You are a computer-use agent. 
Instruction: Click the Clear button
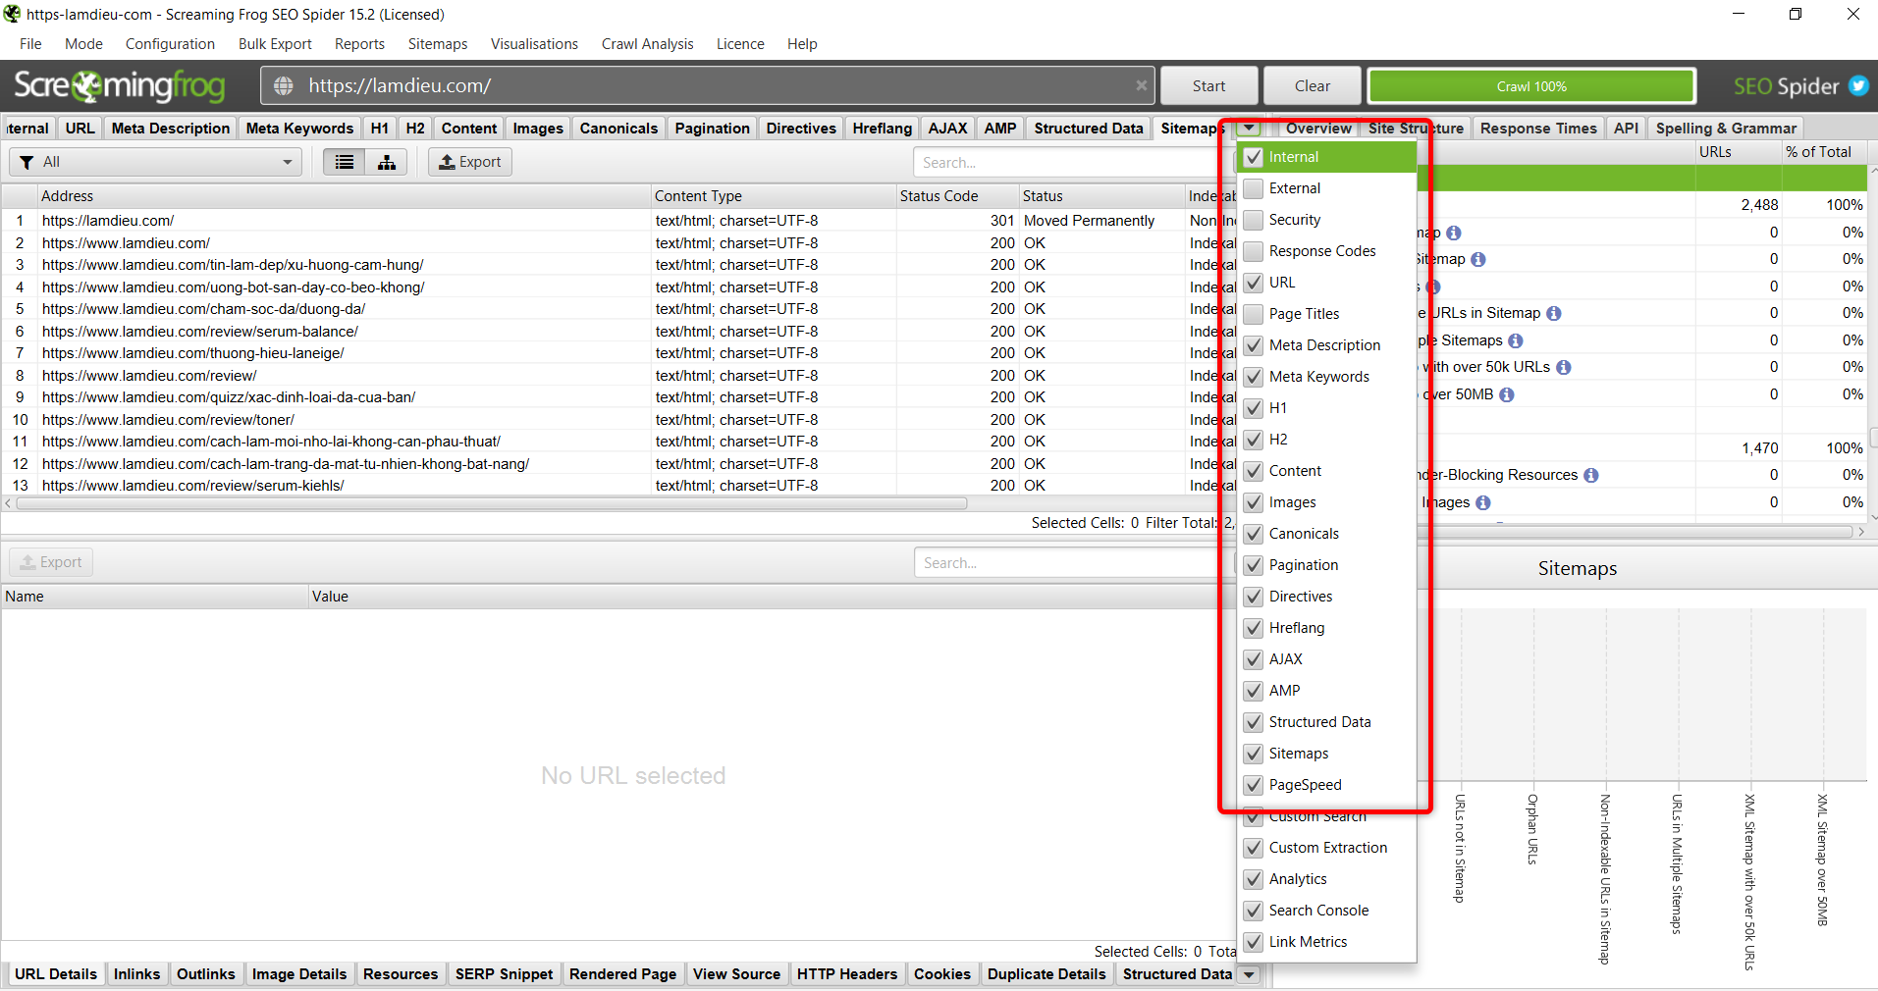(x=1312, y=85)
